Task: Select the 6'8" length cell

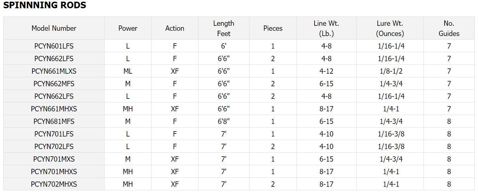Action: (x=224, y=122)
